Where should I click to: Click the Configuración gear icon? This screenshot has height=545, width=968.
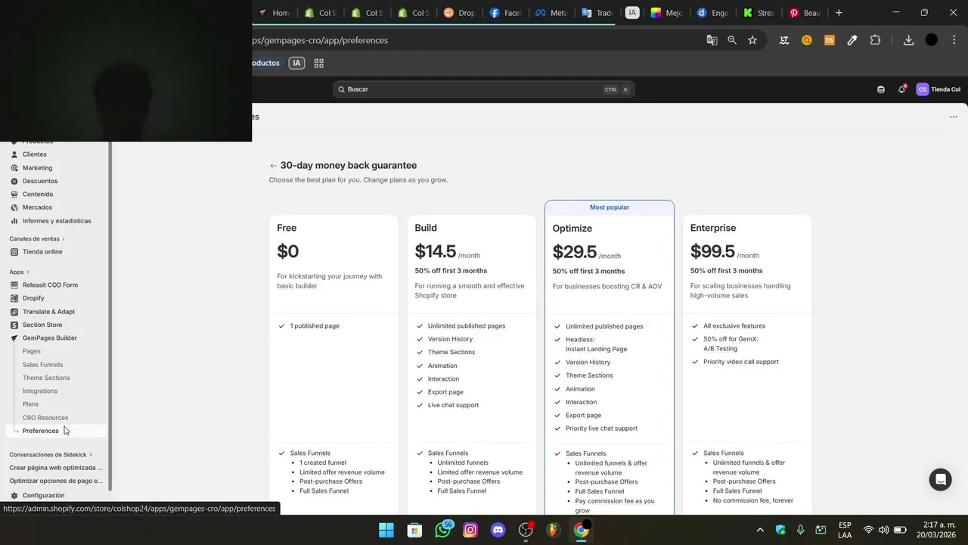coord(14,496)
